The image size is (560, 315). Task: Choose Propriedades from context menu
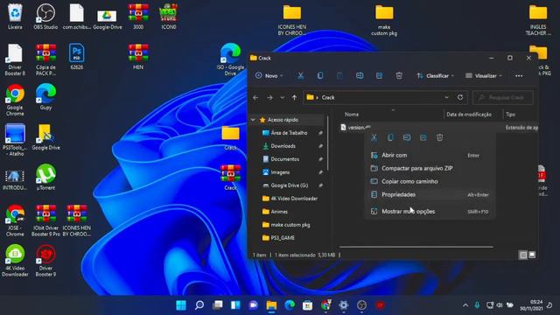click(x=430, y=194)
